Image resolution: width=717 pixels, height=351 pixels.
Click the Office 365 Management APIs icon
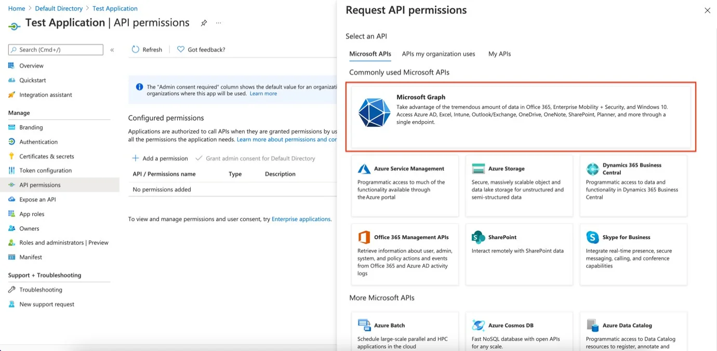point(364,237)
